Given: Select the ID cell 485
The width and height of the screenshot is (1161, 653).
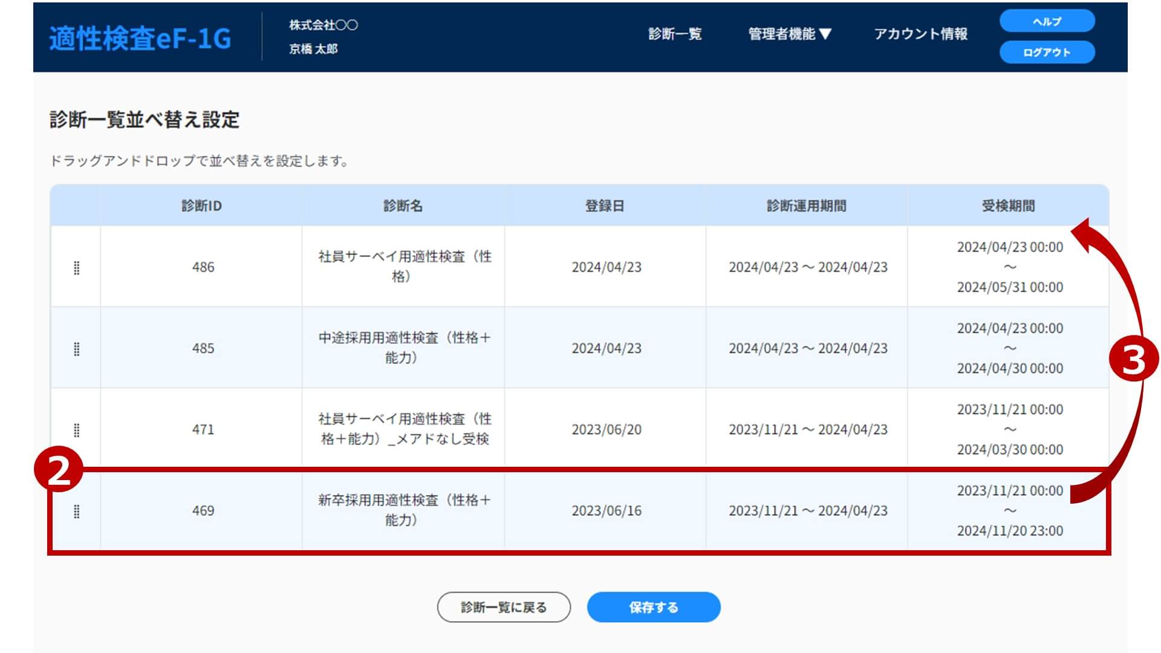Looking at the screenshot, I should pos(203,348).
